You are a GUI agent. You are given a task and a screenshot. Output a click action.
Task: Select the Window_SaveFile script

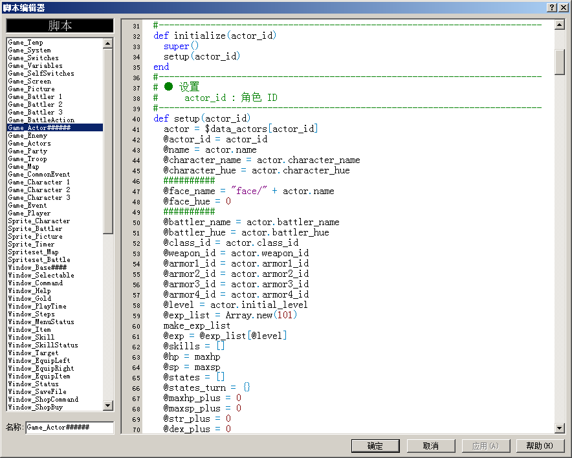coord(55,391)
